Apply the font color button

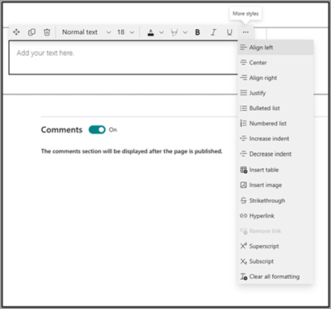tap(151, 32)
